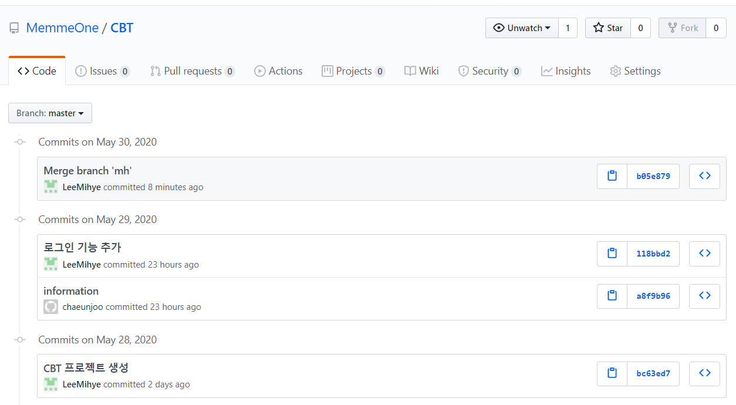The image size is (736, 405).
Task: Open LeeMihye author link on CBT 프로젝트 생성 commit
Action: [82, 384]
